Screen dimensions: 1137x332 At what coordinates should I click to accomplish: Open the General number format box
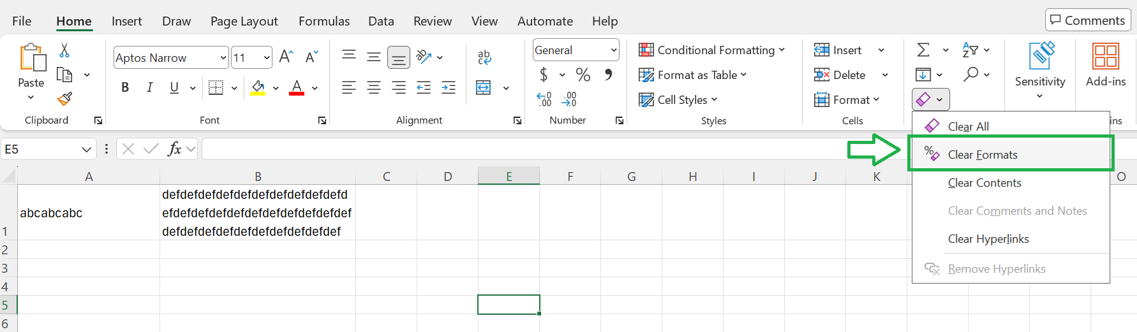pyautogui.click(x=576, y=50)
